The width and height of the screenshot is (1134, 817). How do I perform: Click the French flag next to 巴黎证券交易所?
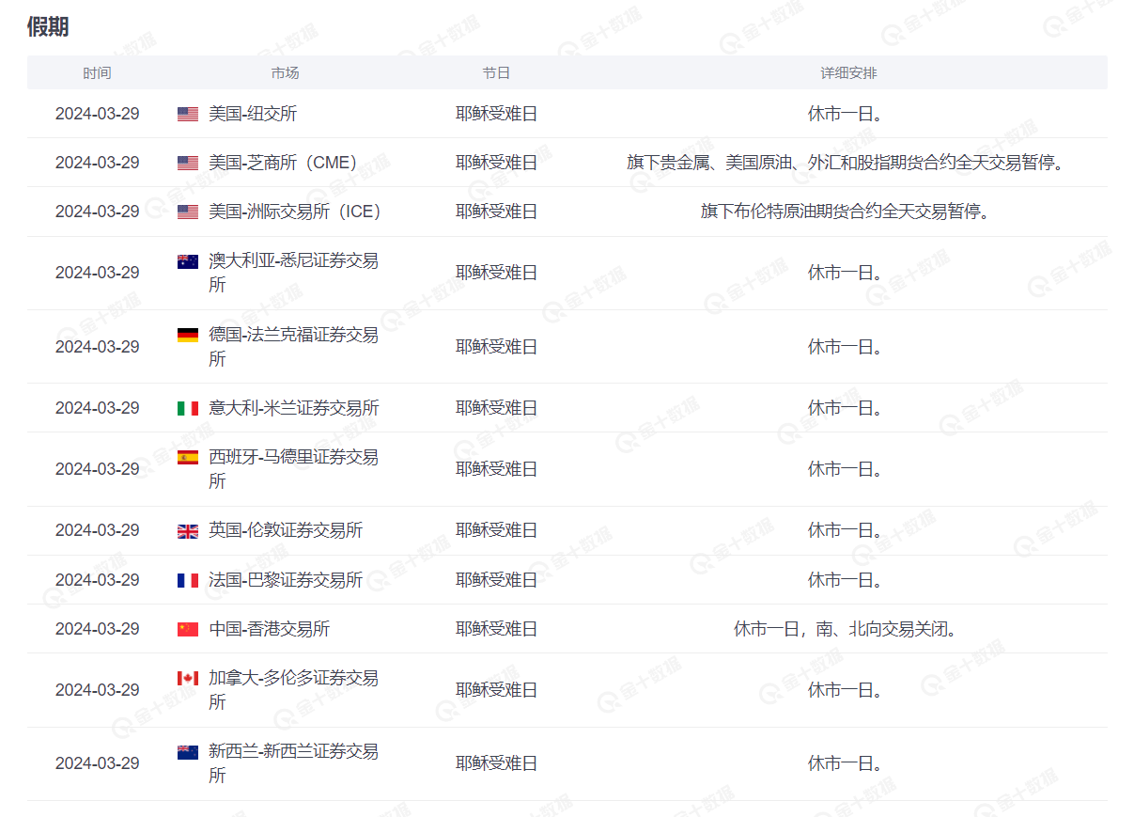188,580
